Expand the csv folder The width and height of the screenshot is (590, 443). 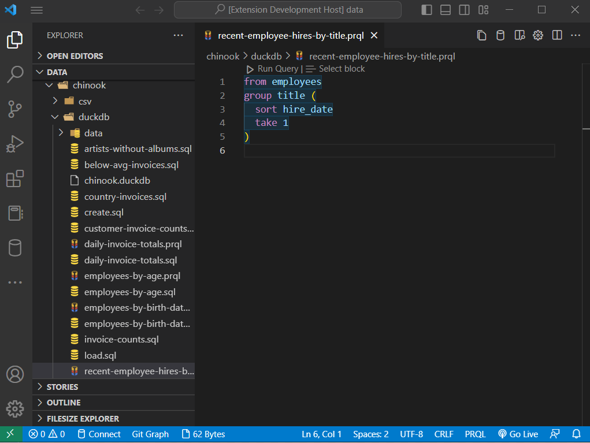point(85,101)
